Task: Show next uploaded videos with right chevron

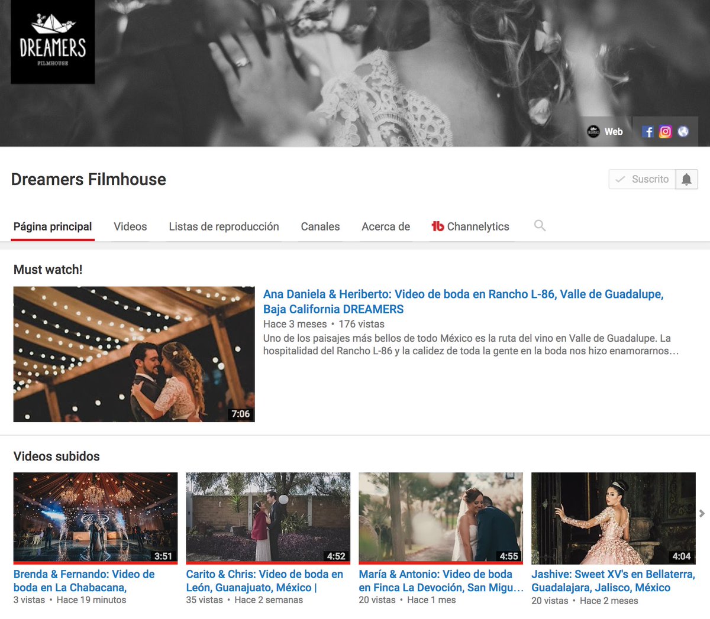Action: point(702,513)
